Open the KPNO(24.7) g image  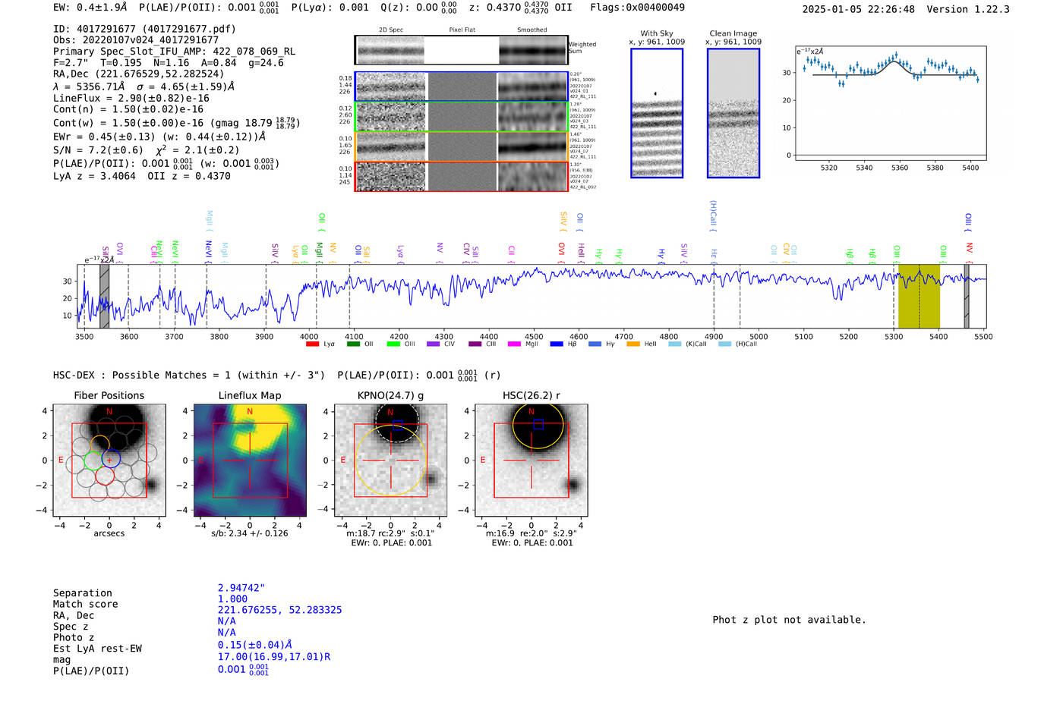(x=390, y=460)
